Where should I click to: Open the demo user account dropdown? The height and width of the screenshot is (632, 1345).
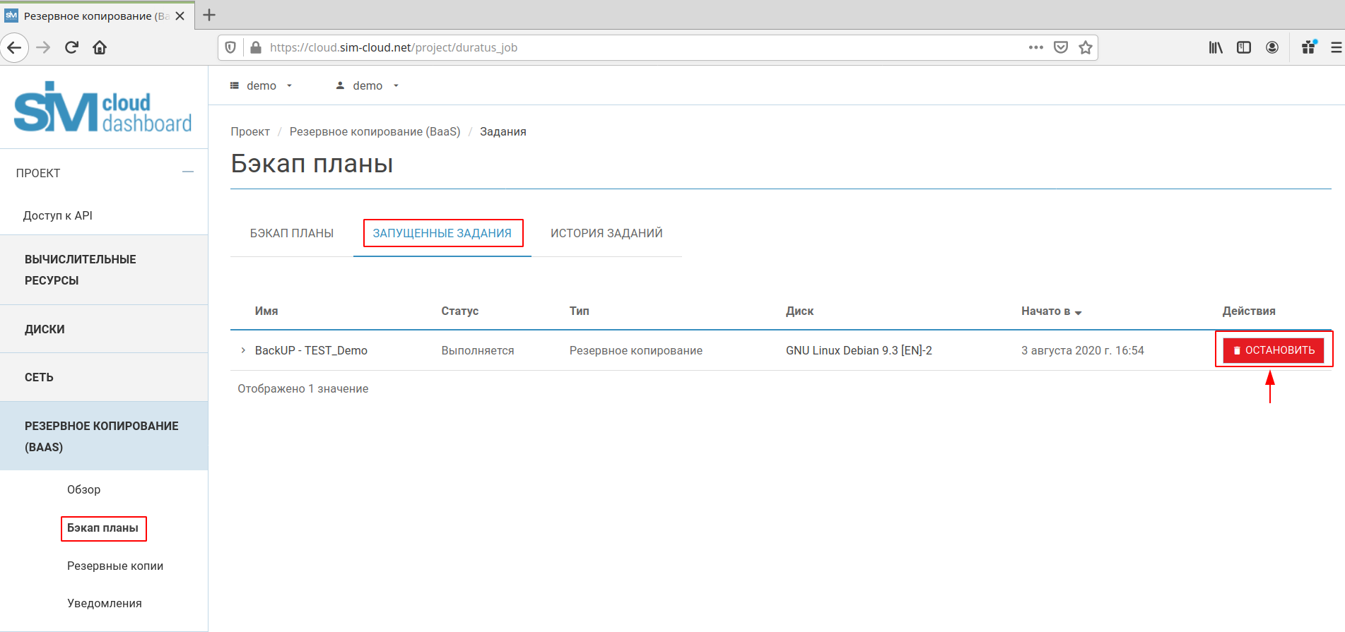(x=368, y=85)
